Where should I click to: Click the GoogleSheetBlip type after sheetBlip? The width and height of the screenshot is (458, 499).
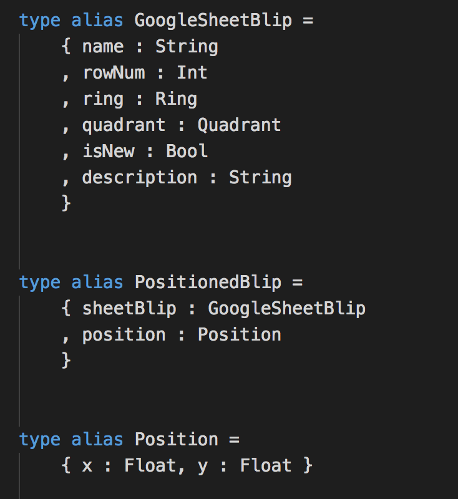[x=286, y=308]
